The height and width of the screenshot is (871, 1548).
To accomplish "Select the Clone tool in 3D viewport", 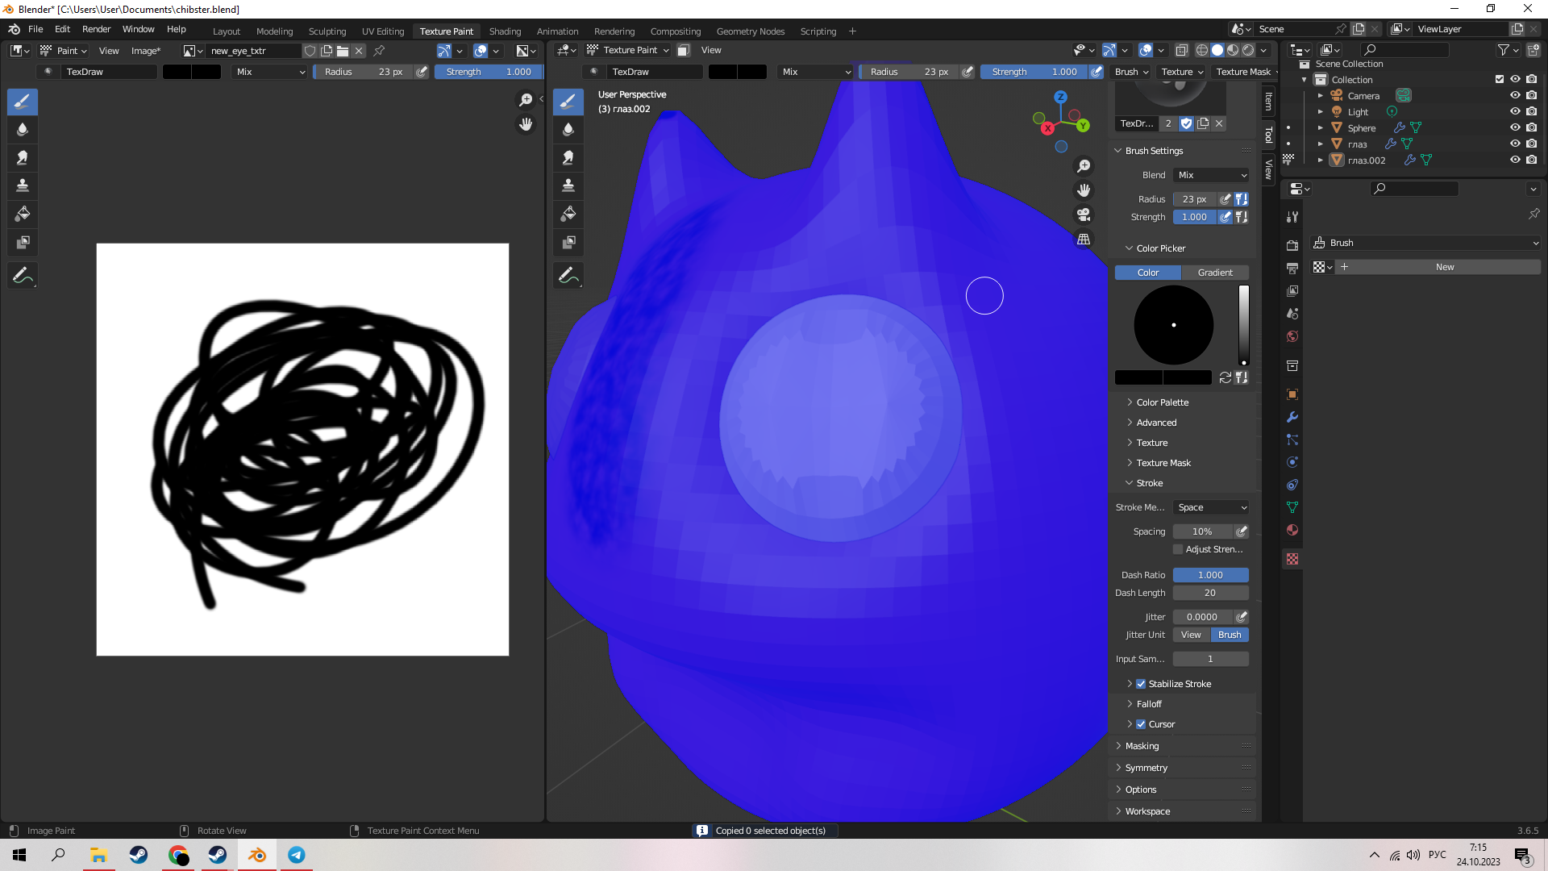I will pos(568,185).
